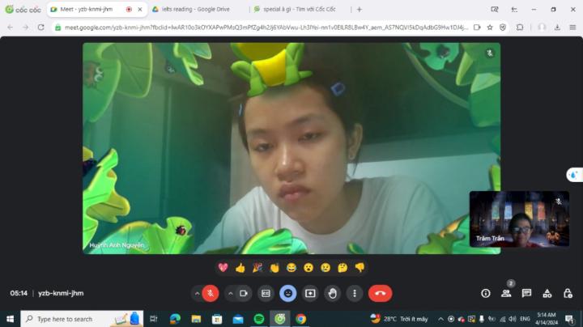
Task: Open volume control in system tray
Action: click(x=513, y=319)
